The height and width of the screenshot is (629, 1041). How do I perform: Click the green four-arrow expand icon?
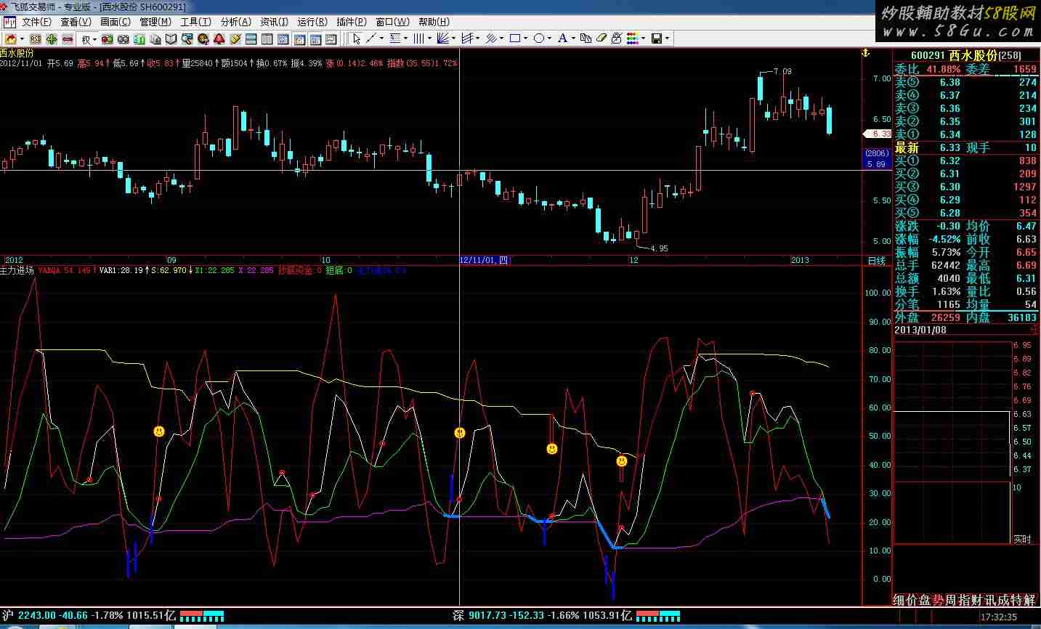point(52,39)
